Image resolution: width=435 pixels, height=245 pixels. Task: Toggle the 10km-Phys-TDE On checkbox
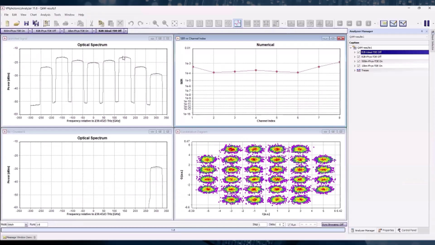pos(359,66)
